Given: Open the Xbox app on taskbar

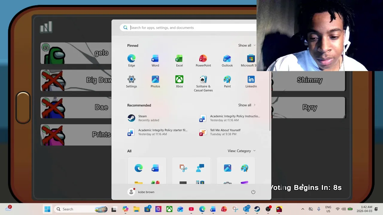Looking at the screenshot, I should tap(169, 209).
